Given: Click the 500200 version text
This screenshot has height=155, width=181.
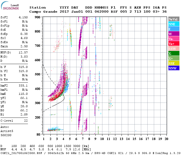Looking at the screenshot, I should click(6, 135).
